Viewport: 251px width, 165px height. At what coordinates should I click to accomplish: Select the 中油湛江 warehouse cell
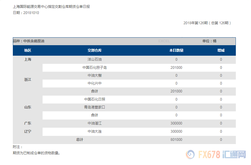click(94, 123)
